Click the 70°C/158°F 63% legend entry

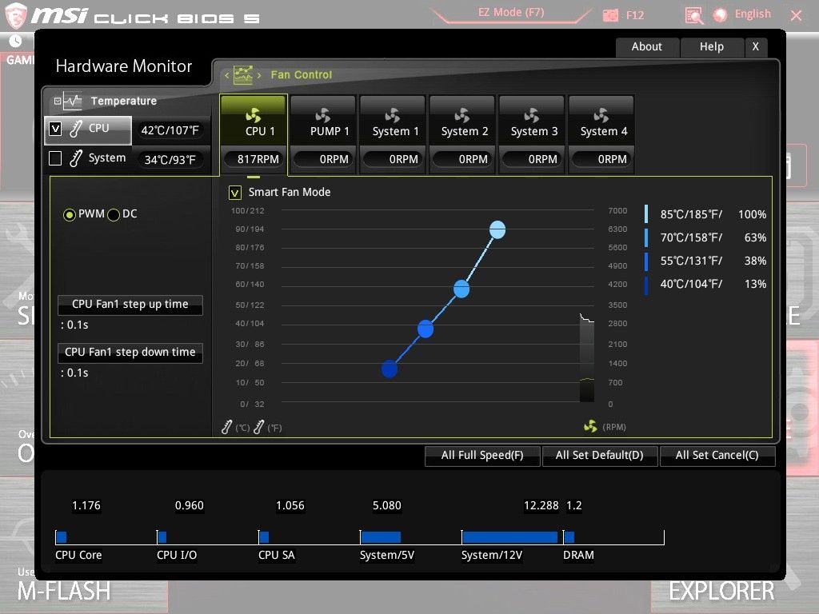pos(705,237)
